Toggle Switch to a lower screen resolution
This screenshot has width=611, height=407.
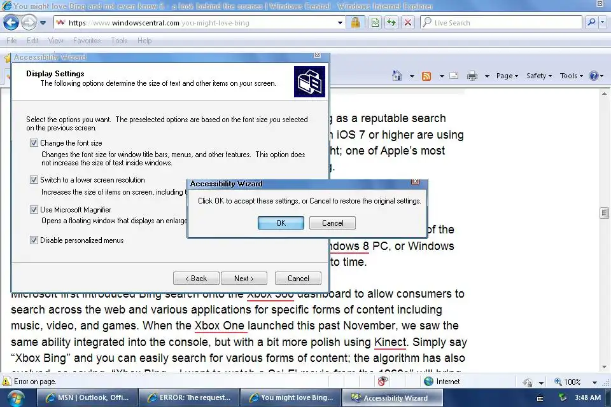pyautogui.click(x=34, y=179)
